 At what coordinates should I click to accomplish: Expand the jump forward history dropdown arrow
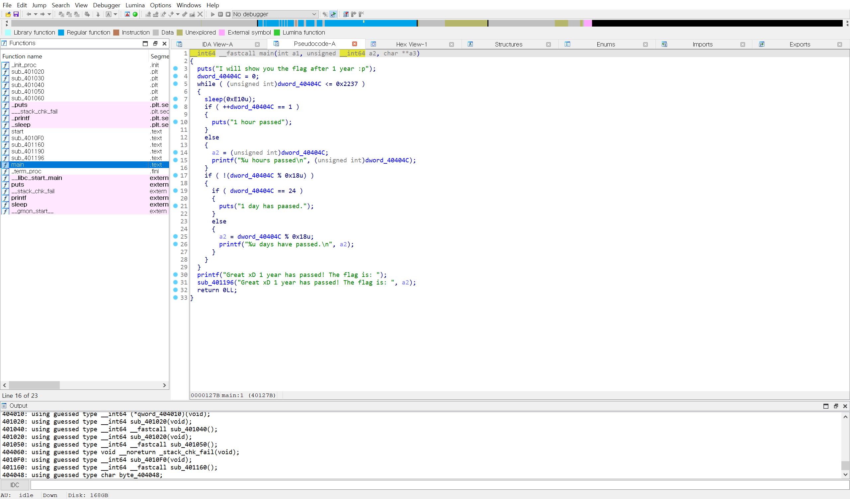(49, 14)
